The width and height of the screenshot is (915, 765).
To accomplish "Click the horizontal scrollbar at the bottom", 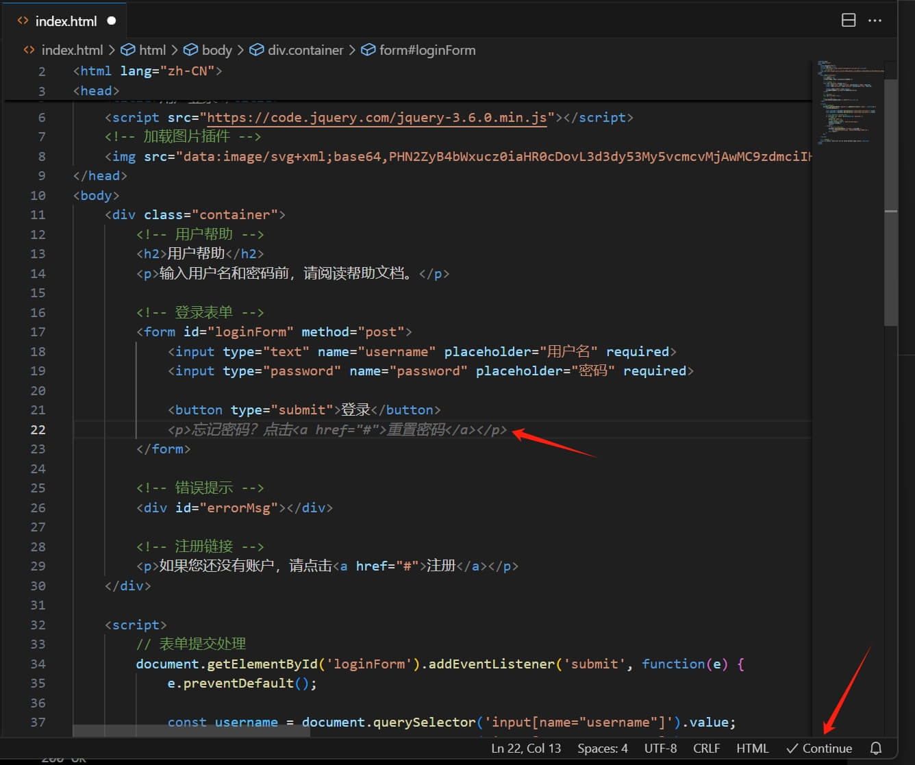I will click(x=192, y=732).
